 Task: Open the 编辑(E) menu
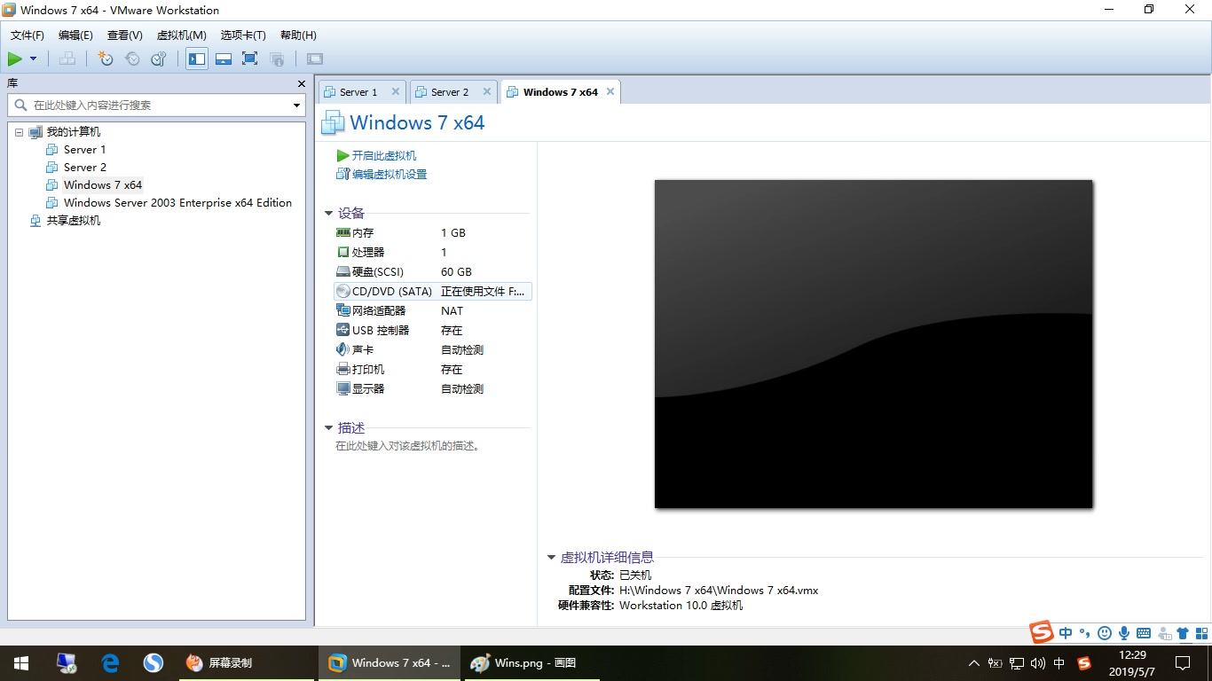tap(75, 35)
